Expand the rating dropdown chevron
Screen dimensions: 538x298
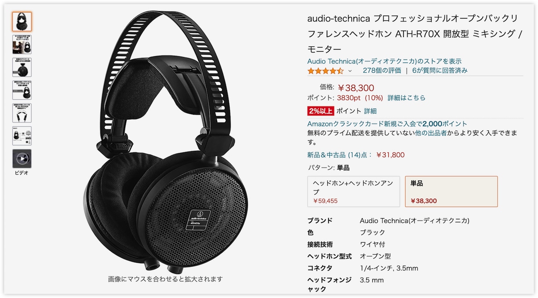(x=350, y=71)
